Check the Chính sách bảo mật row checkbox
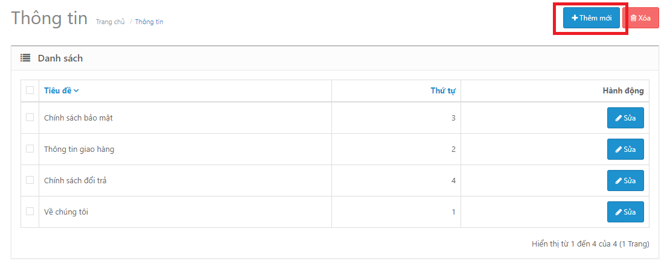The height and width of the screenshot is (264, 670). (30, 118)
